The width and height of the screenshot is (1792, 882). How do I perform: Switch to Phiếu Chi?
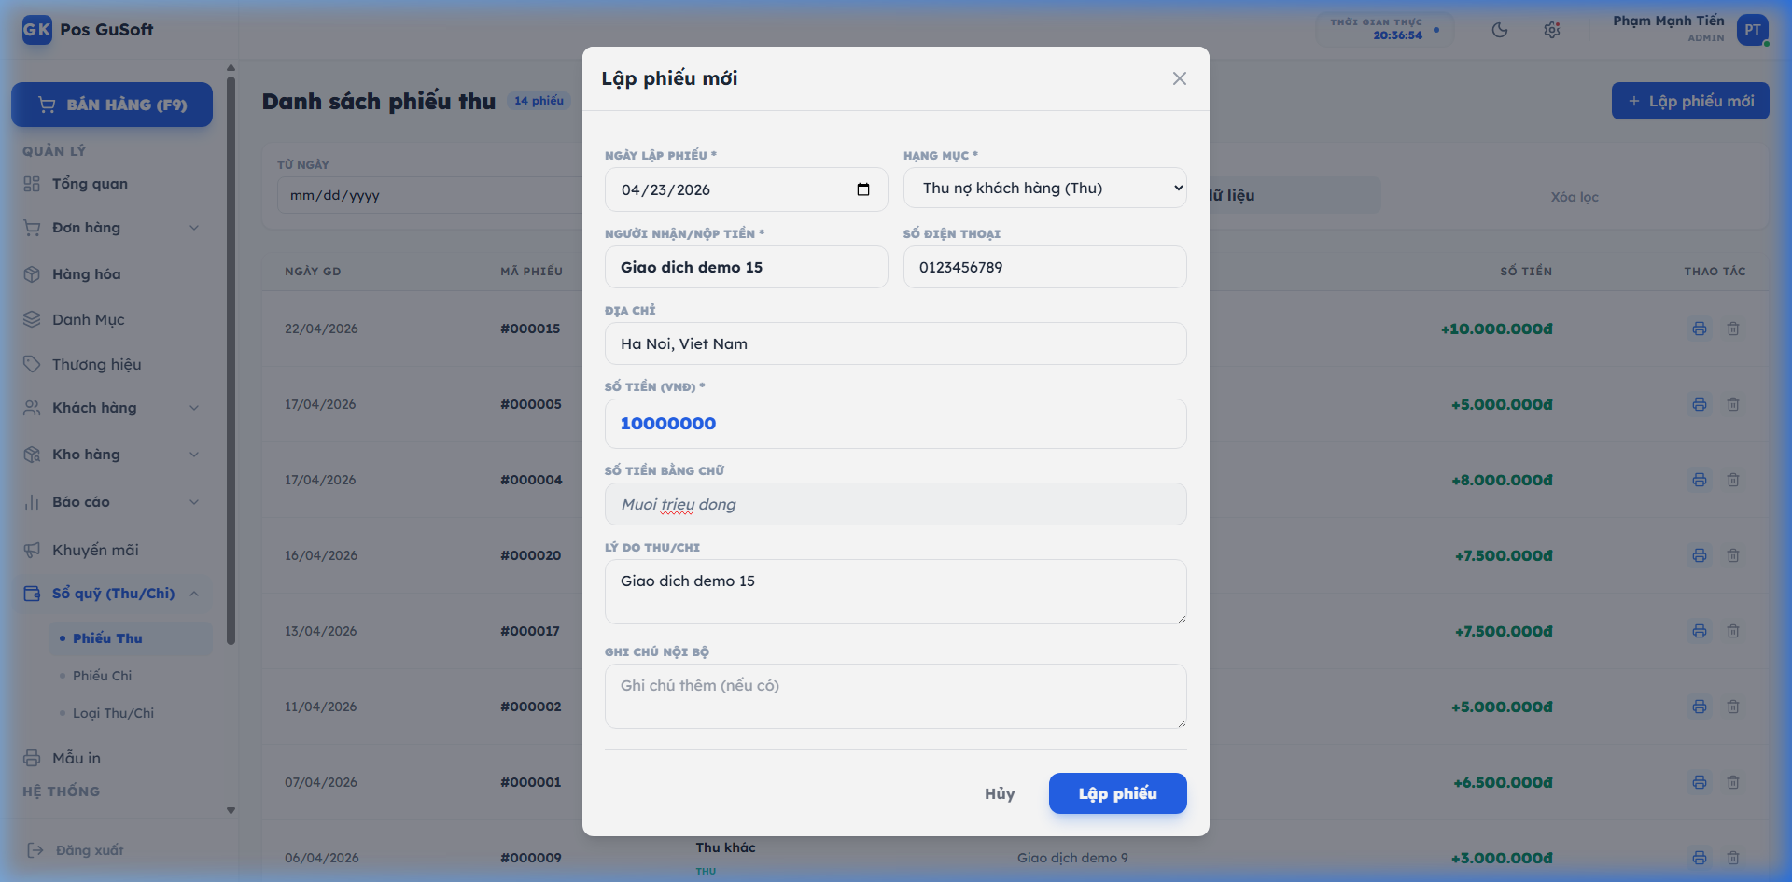(105, 676)
